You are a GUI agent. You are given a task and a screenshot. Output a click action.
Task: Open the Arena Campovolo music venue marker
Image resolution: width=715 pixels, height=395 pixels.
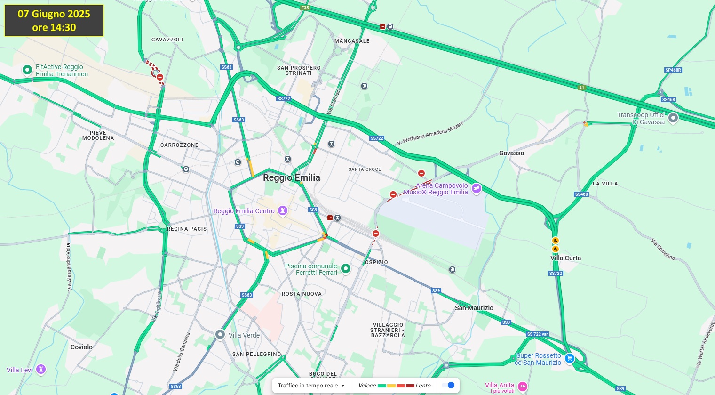pos(477,189)
